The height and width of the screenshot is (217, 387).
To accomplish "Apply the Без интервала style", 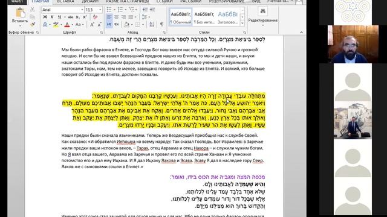I will tap(204, 17).
